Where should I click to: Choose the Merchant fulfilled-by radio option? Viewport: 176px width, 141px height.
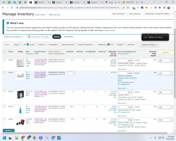tap(125, 44)
